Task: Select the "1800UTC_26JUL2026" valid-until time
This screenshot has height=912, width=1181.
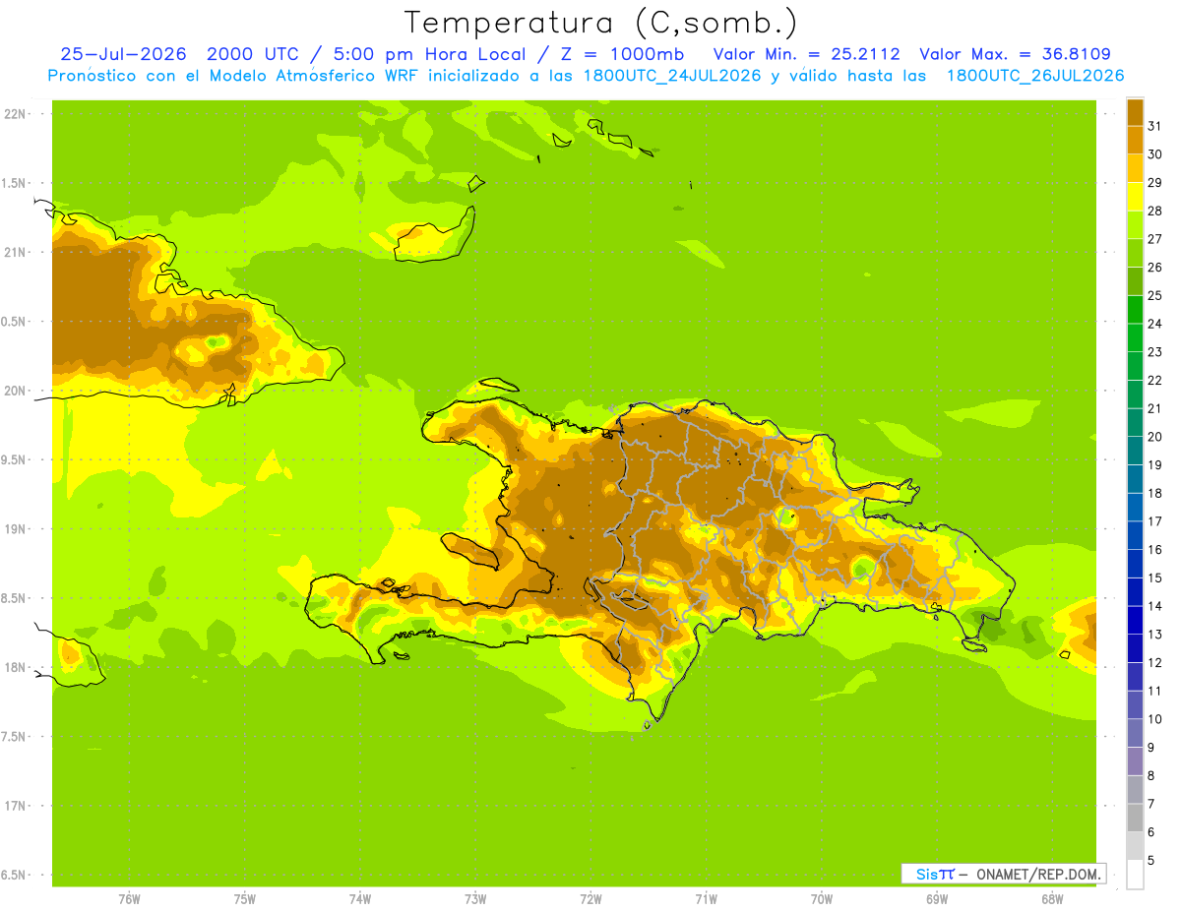Action: point(1034,76)
